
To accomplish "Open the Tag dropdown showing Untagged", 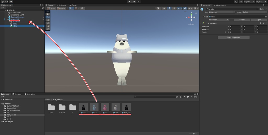I will coord(222,12).
